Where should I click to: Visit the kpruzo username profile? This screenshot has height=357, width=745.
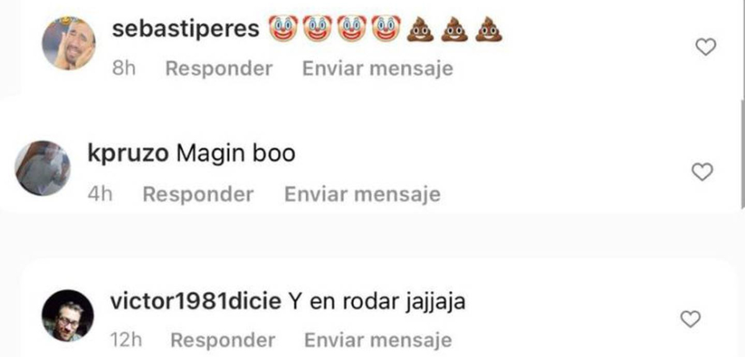pos(129,153)
